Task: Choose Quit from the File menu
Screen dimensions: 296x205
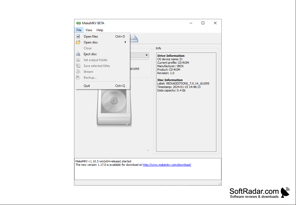Action: coord(102,86)
